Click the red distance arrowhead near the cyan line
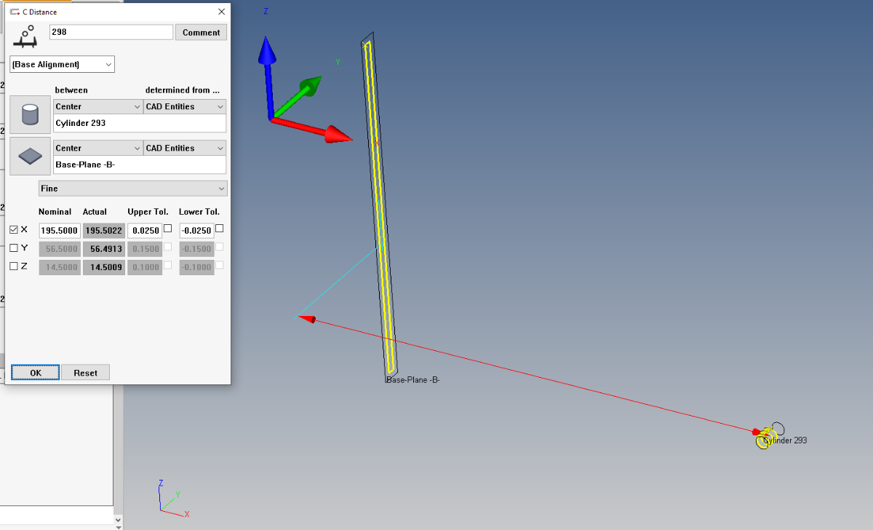 point(308,319)
